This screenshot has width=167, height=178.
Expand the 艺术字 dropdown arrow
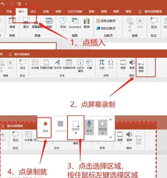coord(58,71)
